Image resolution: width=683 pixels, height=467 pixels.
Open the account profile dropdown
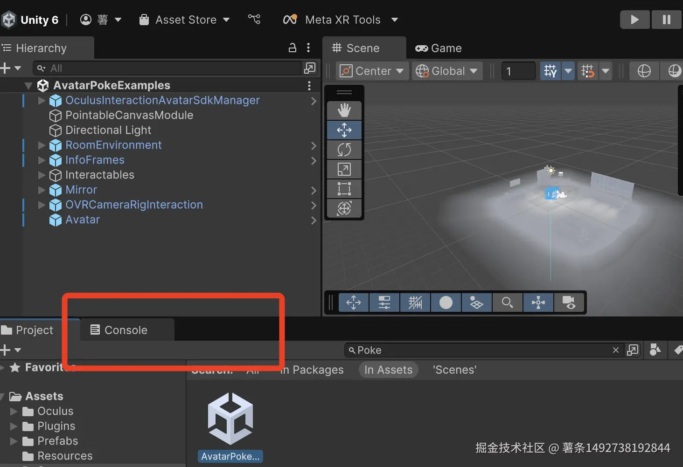(x=101, y=20)
